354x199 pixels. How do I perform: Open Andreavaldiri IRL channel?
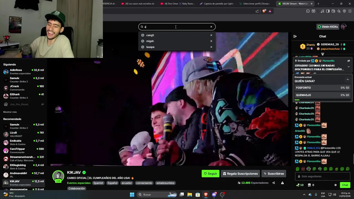point(24,175)
